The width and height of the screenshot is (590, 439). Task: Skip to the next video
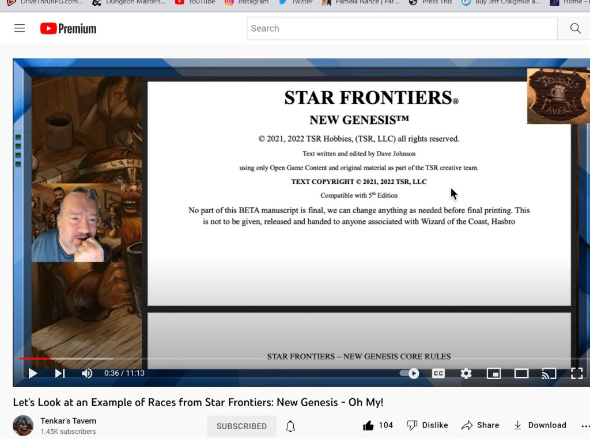click(x=60, y=373)
